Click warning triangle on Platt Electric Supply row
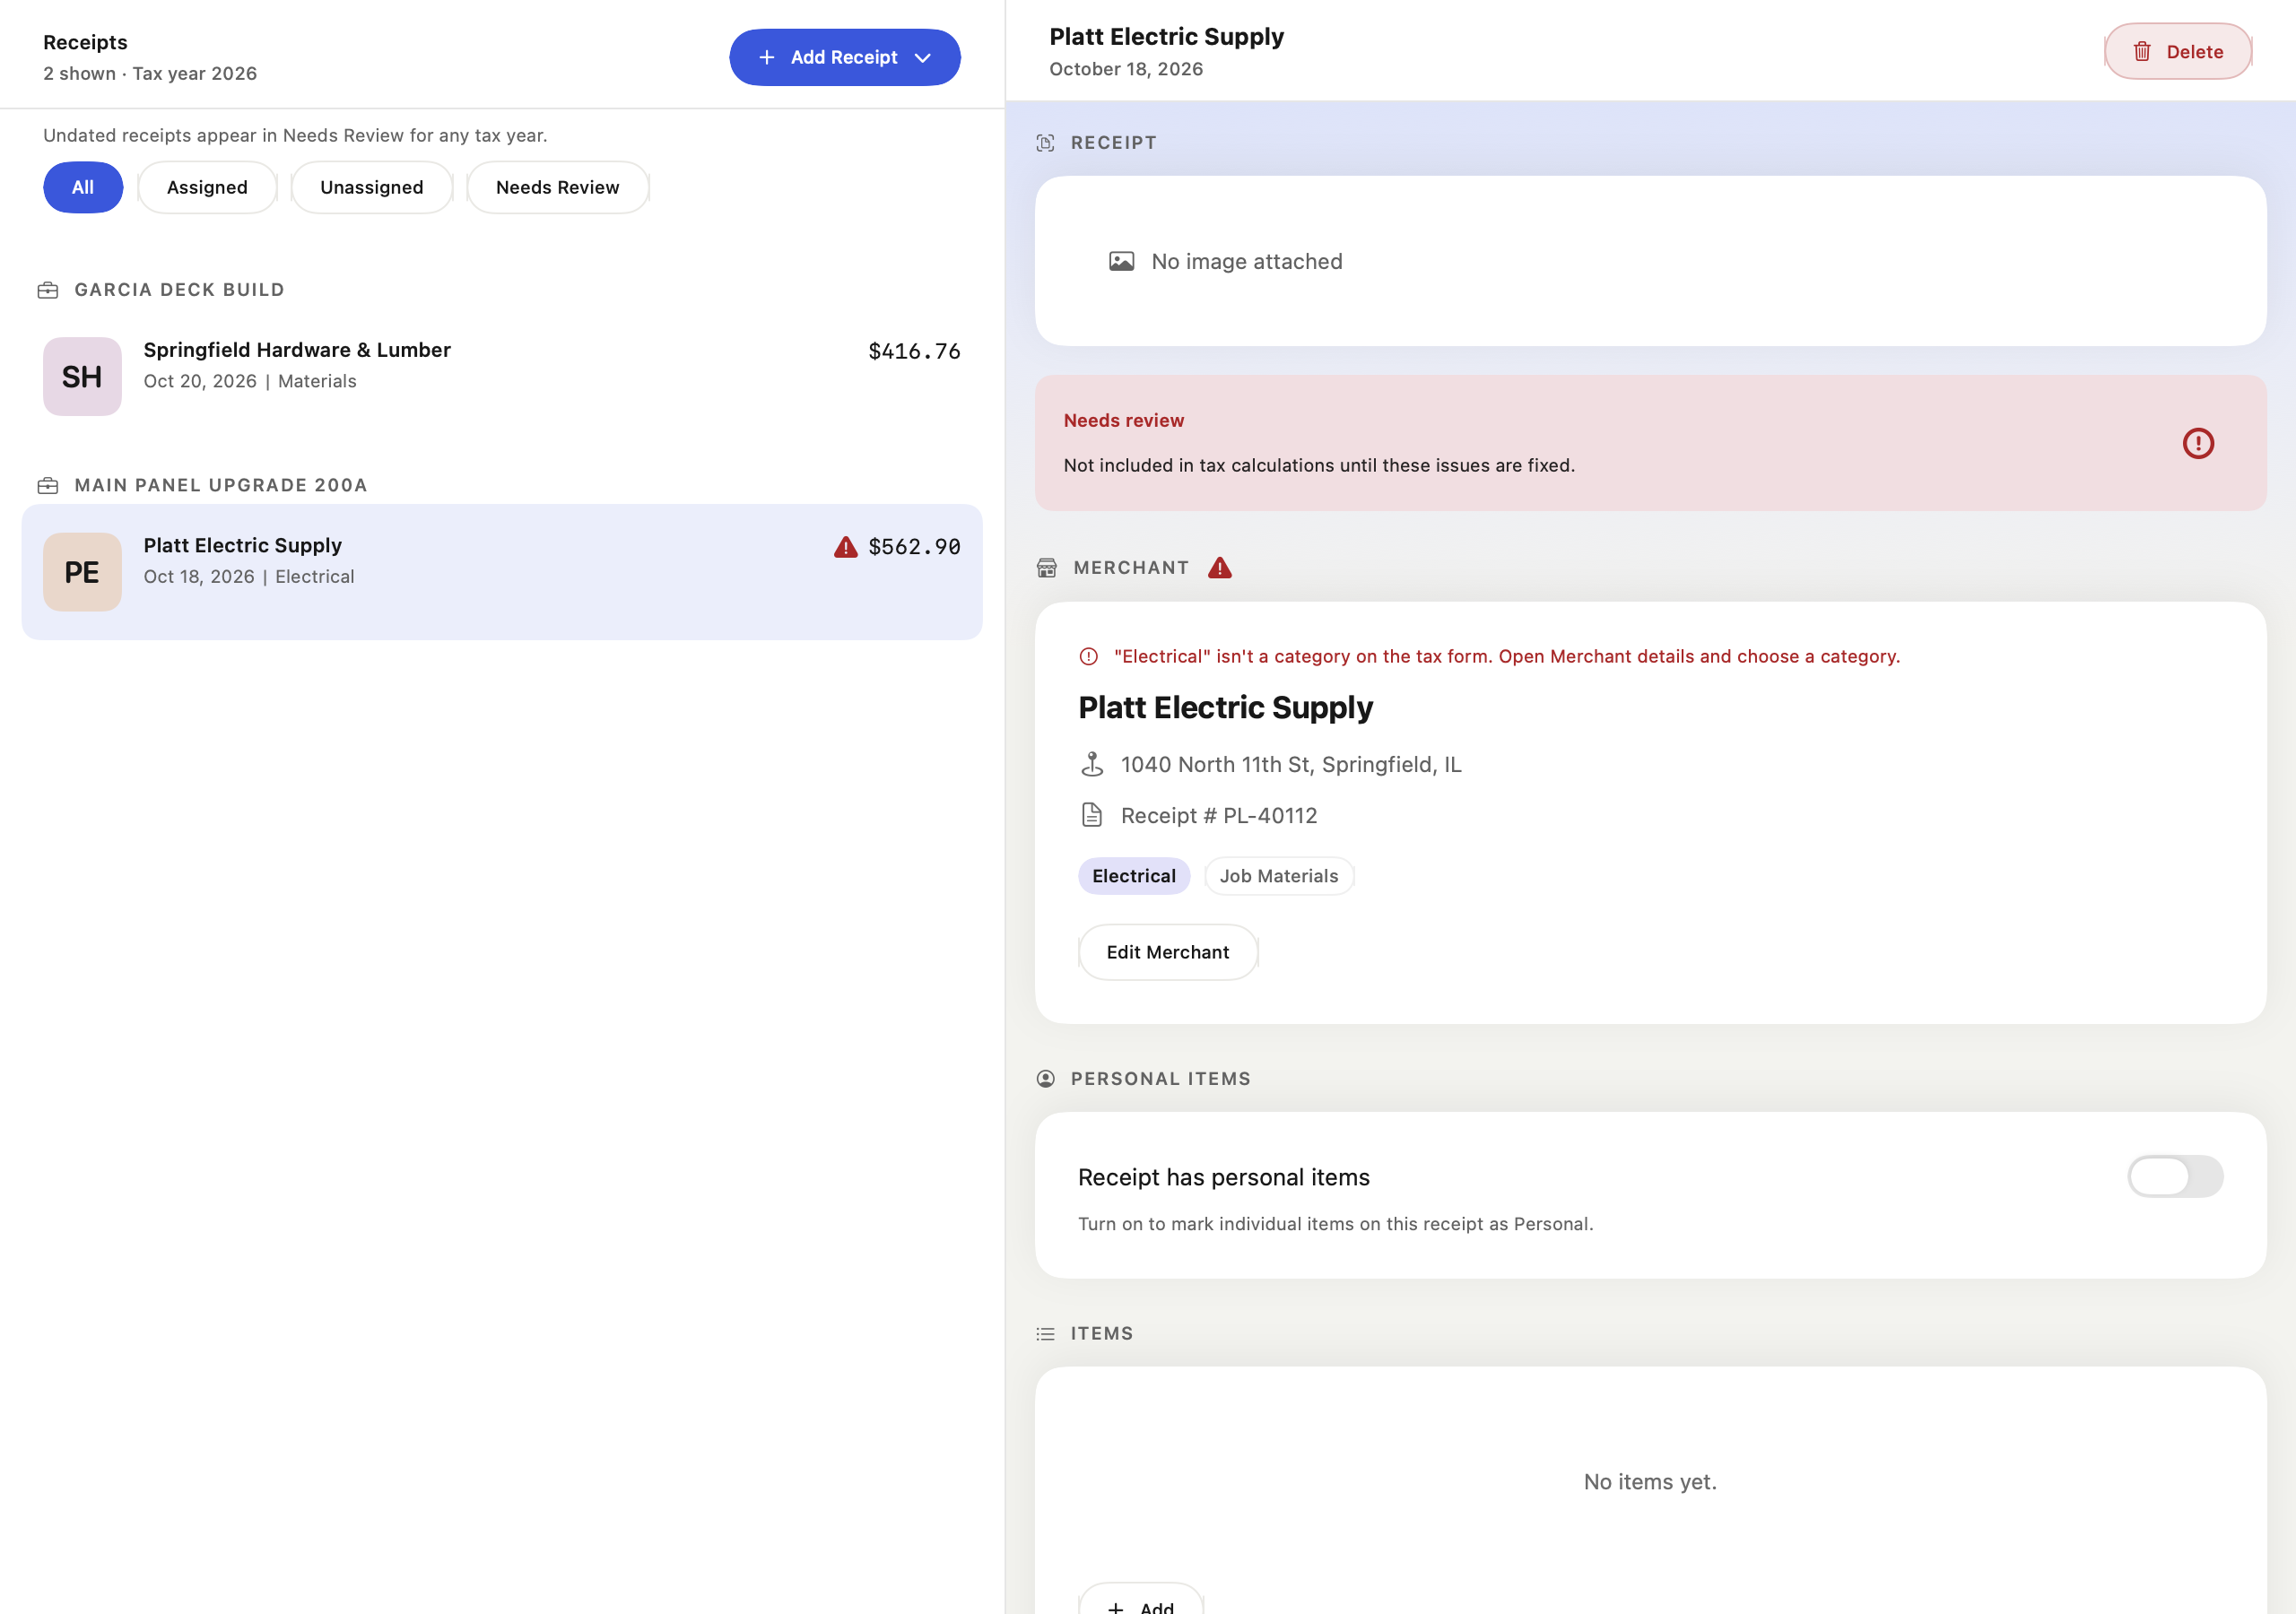The image size is (2296, 1614). click(846, 547)
